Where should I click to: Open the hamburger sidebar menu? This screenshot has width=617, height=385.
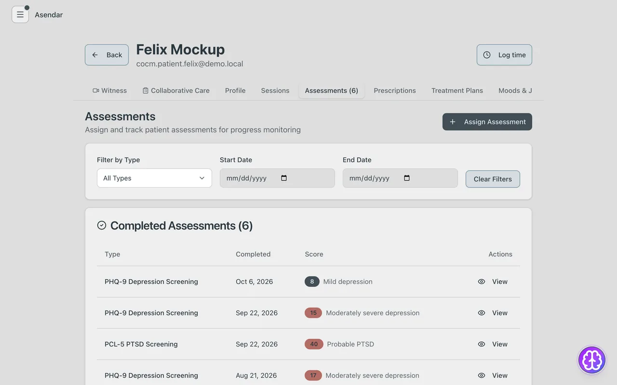pos(20,14)
